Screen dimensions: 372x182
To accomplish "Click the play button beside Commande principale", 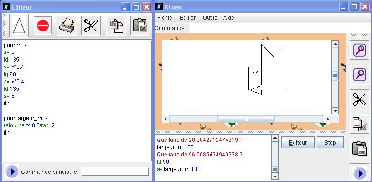I will [x=12, y=172].
